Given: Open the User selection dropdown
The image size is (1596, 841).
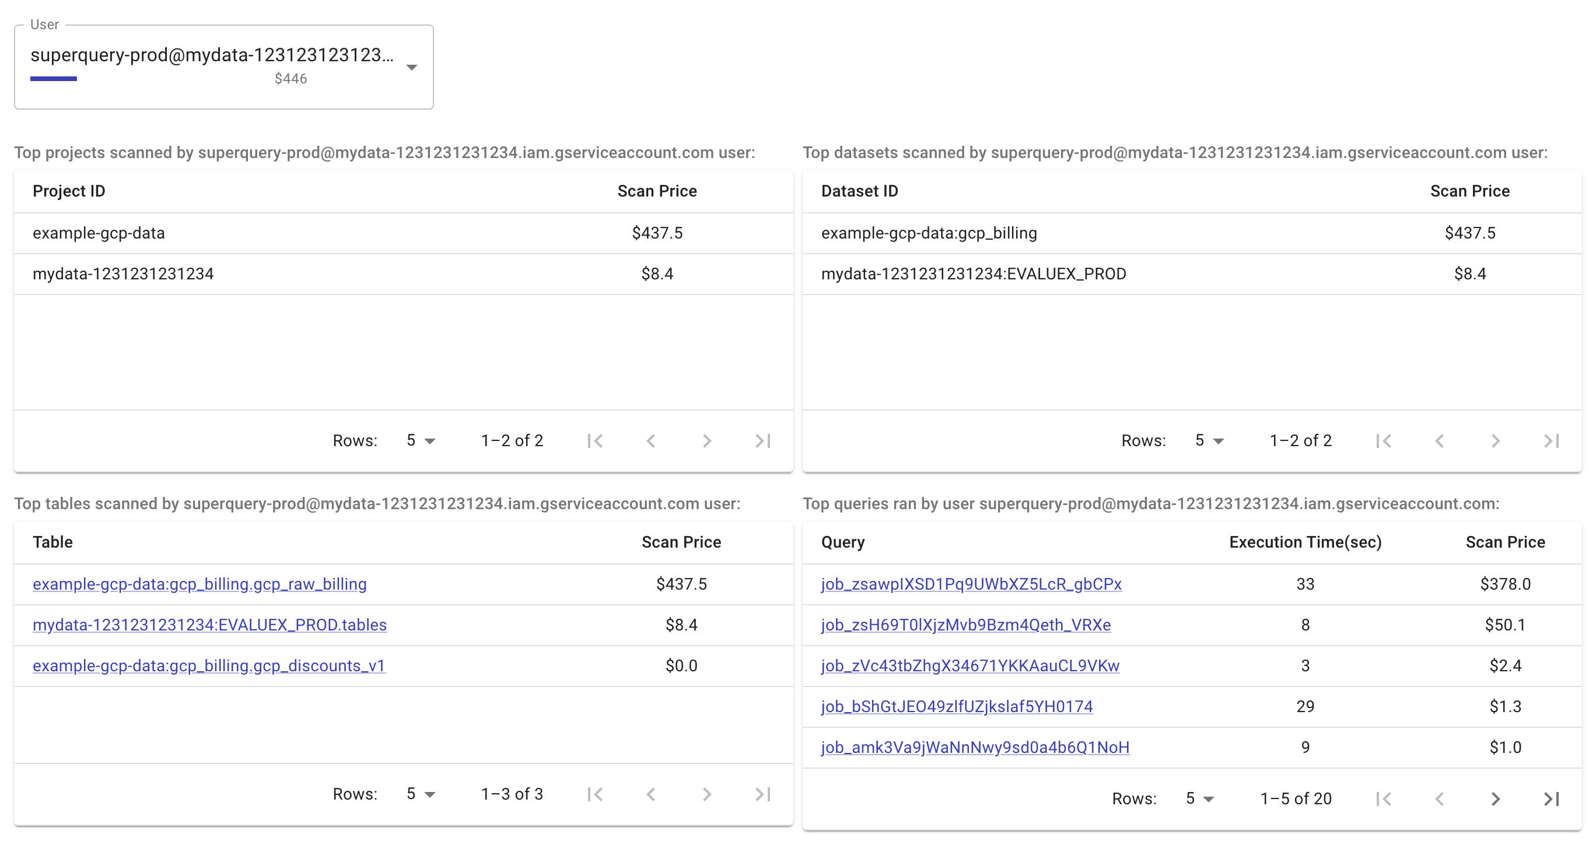Looking at the screenshot, I should tap(412, 66).
